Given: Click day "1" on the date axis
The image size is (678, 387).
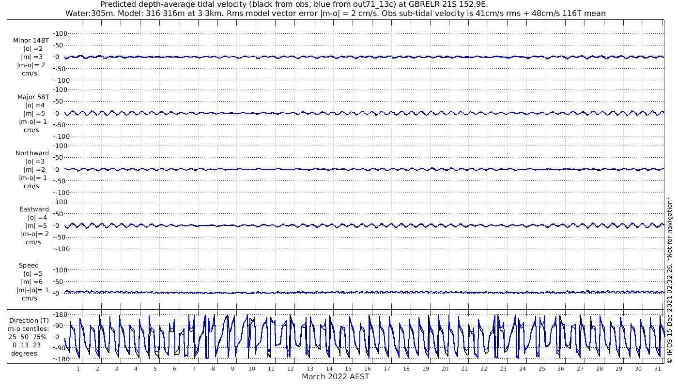Looking at the screenshot, I should coord(78,369).
